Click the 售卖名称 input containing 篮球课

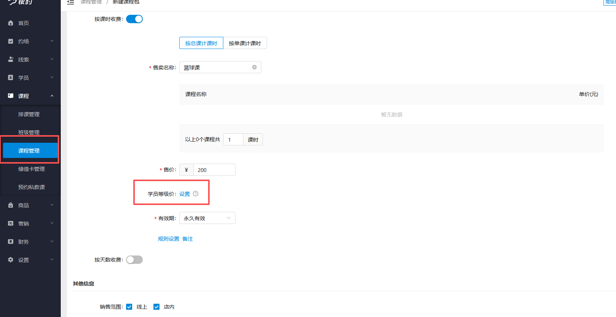220,67
